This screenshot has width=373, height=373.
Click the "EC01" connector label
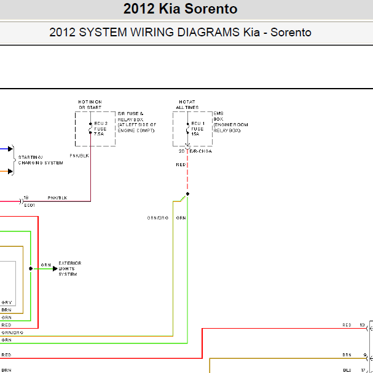(x=29, y=205)
